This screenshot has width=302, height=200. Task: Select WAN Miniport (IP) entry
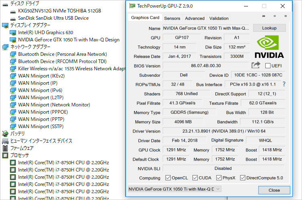pos(38,83)
